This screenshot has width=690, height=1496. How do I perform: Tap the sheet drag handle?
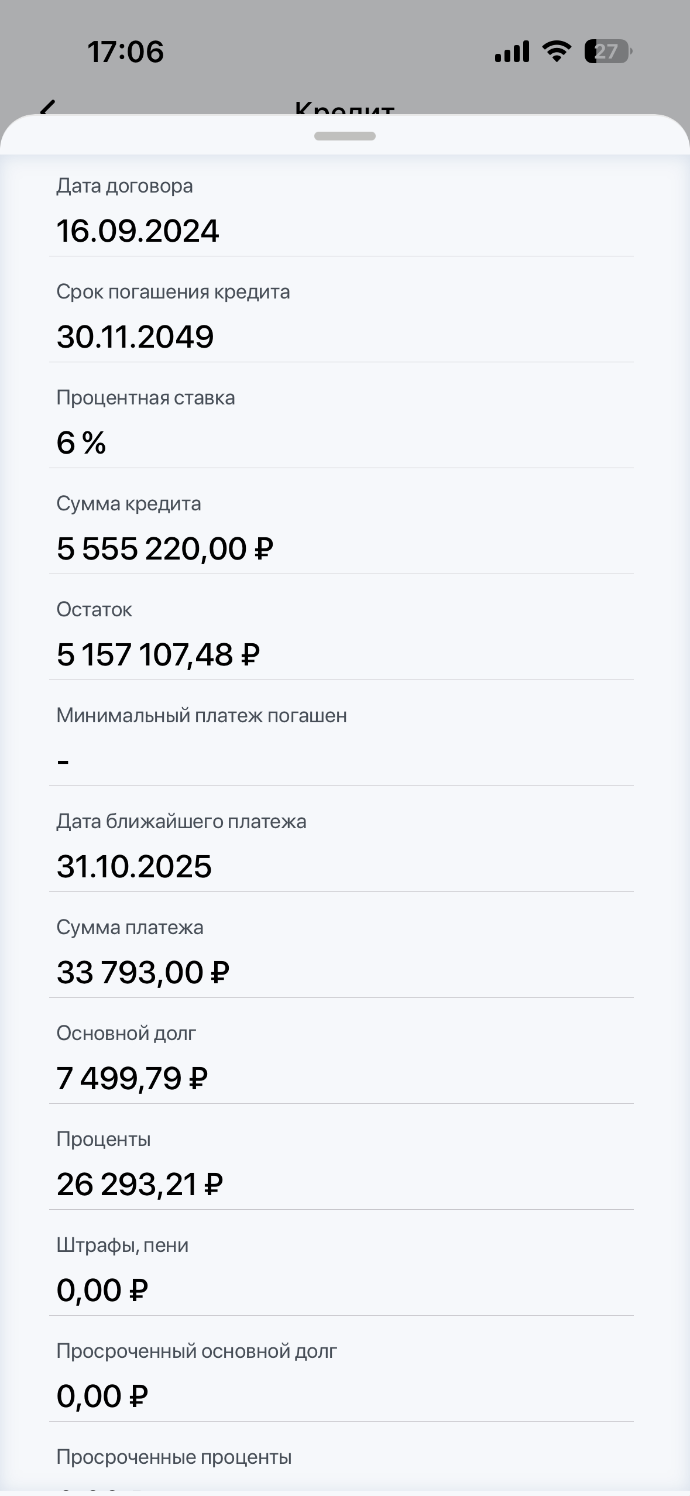(x=345, y=136)
